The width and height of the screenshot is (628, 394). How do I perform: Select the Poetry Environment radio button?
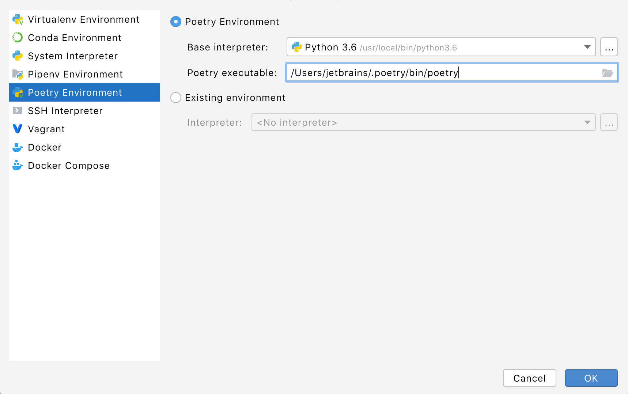click(x=176, y=22)
